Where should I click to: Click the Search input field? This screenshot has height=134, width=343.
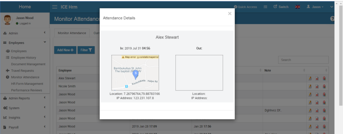303,60
